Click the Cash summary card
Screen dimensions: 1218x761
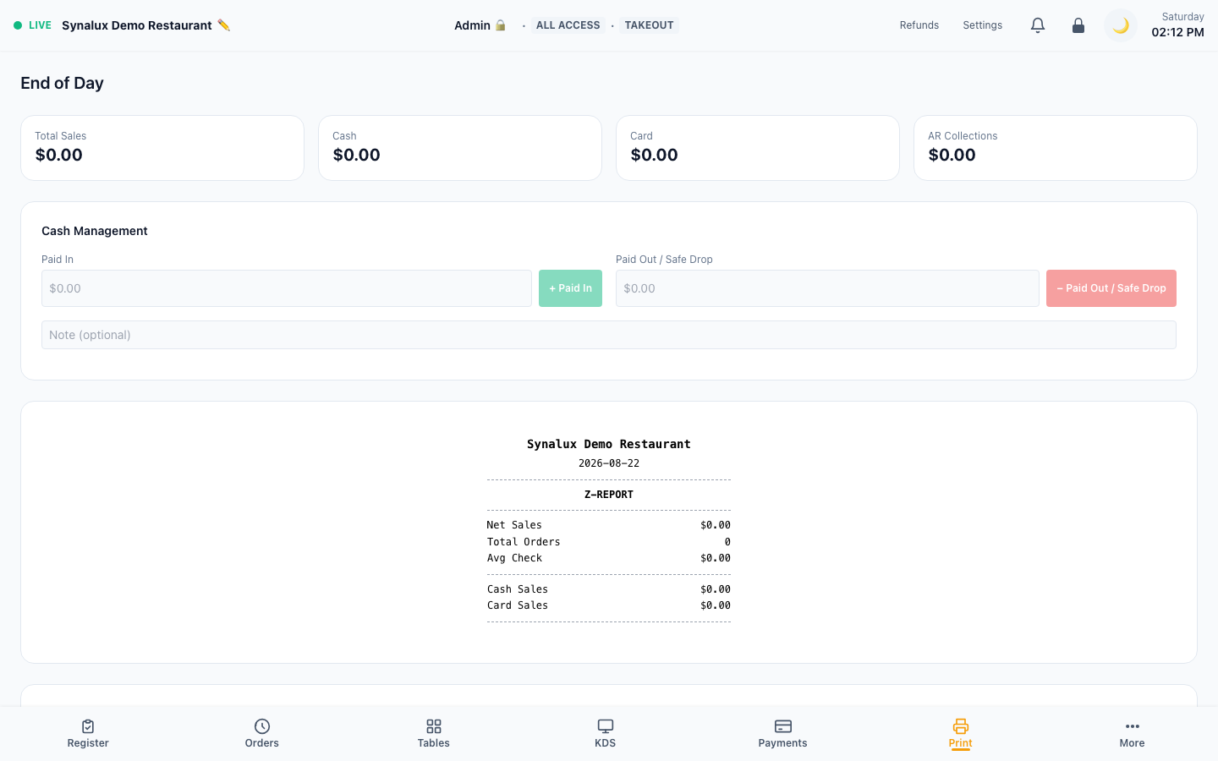click(460, 148)
